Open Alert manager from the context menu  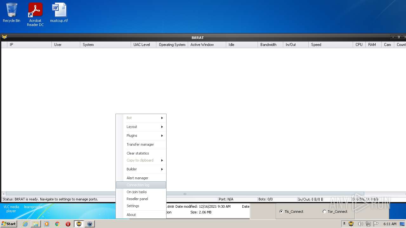141,178
